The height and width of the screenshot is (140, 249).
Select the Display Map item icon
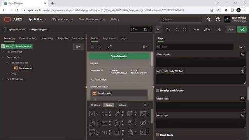pyautogui.click(x=92, y=123)
